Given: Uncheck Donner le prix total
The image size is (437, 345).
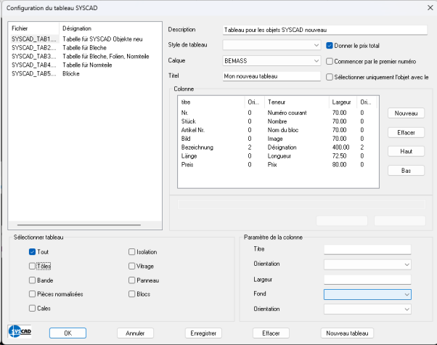Looking at the screenshot, I should (330, 46).
